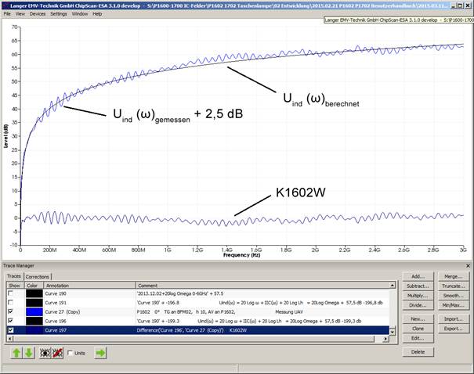Open color swatch of Curve 196
The image size is (474, 374).
click(x=34, y=321)
